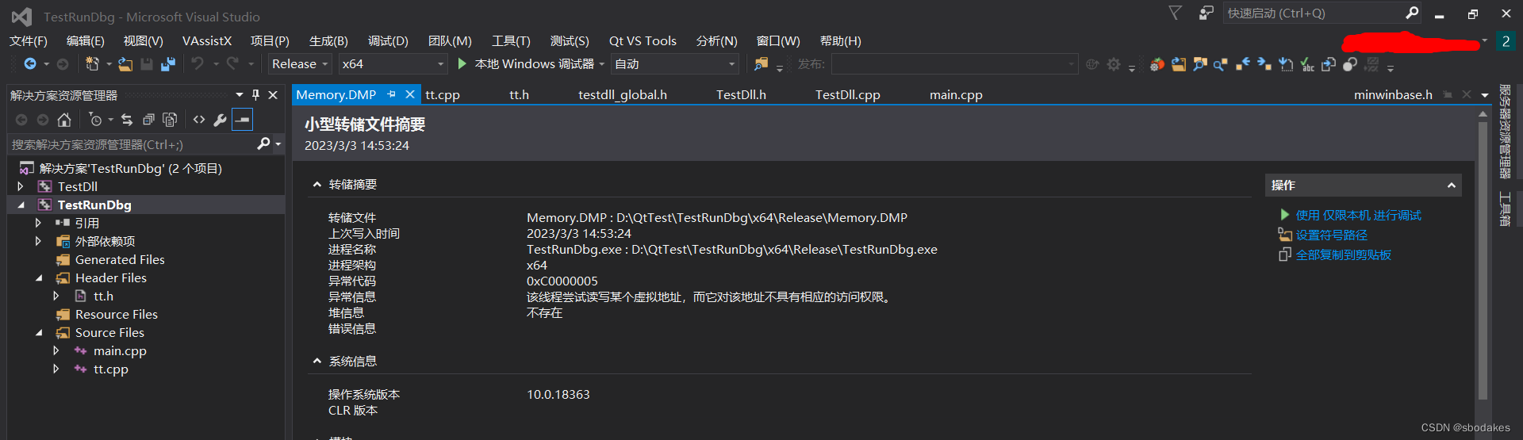1523x440 pixels.
Task: Open Properties wrench icon in Solution Explorer
Action: tap(221, 120)
